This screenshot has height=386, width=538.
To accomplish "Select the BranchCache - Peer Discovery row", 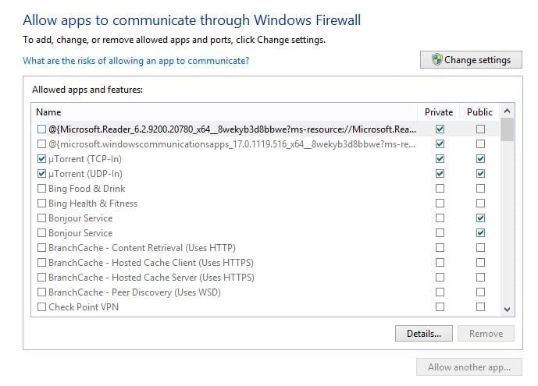I will point(134,292).
